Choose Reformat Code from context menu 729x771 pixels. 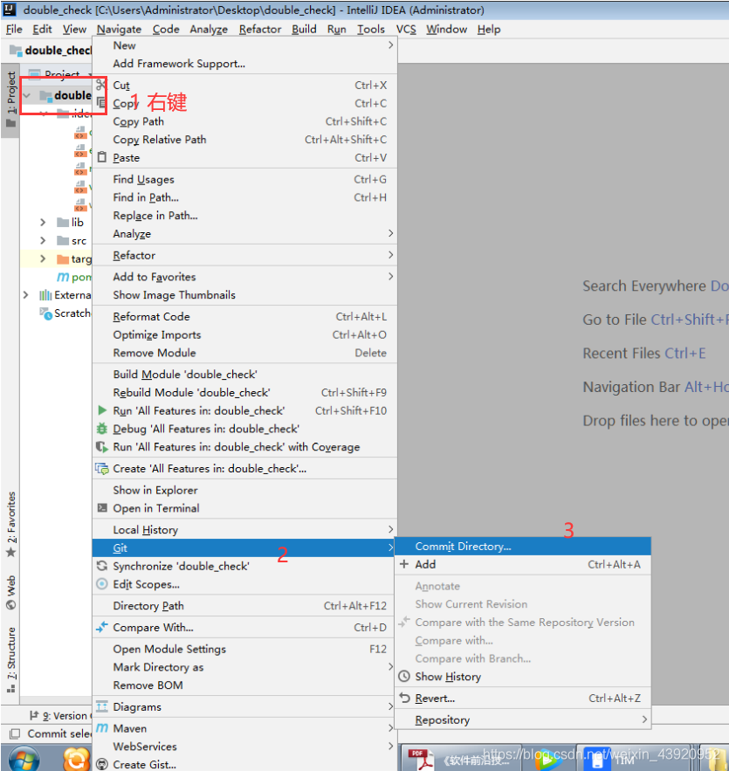point(244,317)
